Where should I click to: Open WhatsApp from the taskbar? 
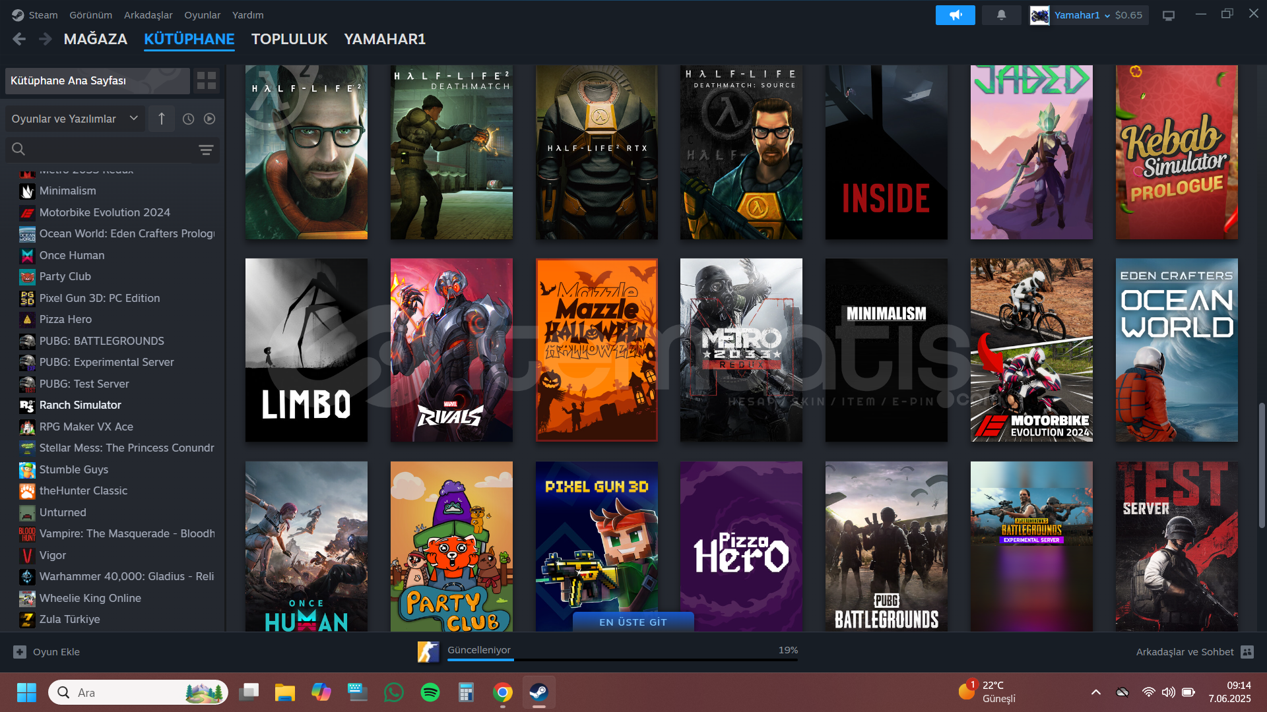pos(394,692)
